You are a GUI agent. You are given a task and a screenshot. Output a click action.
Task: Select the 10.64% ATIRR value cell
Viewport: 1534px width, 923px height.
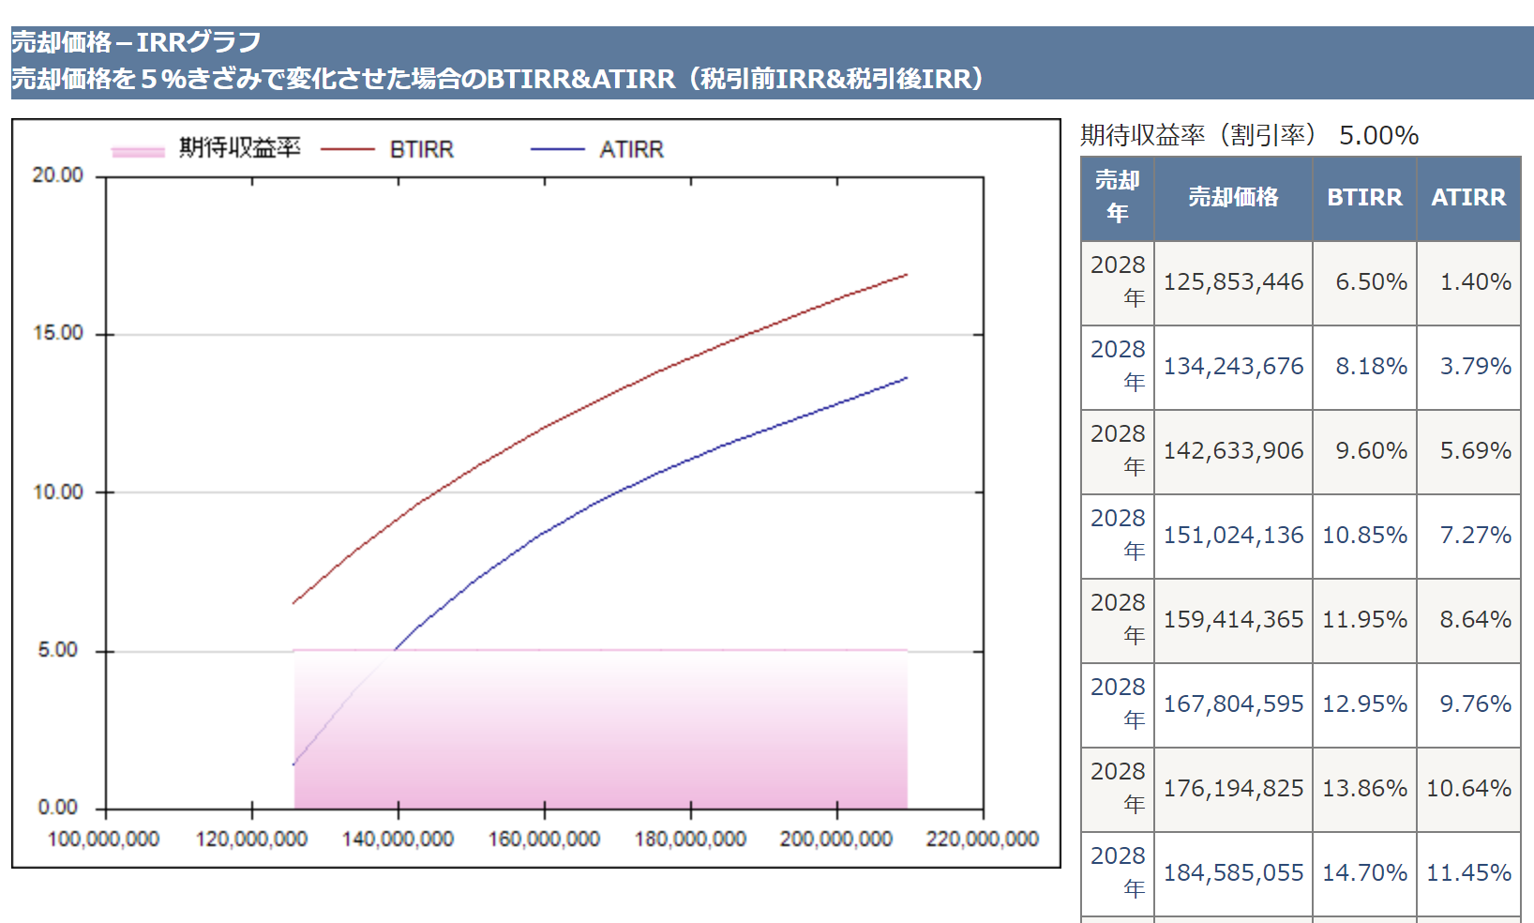click(x=1468, y=789)
